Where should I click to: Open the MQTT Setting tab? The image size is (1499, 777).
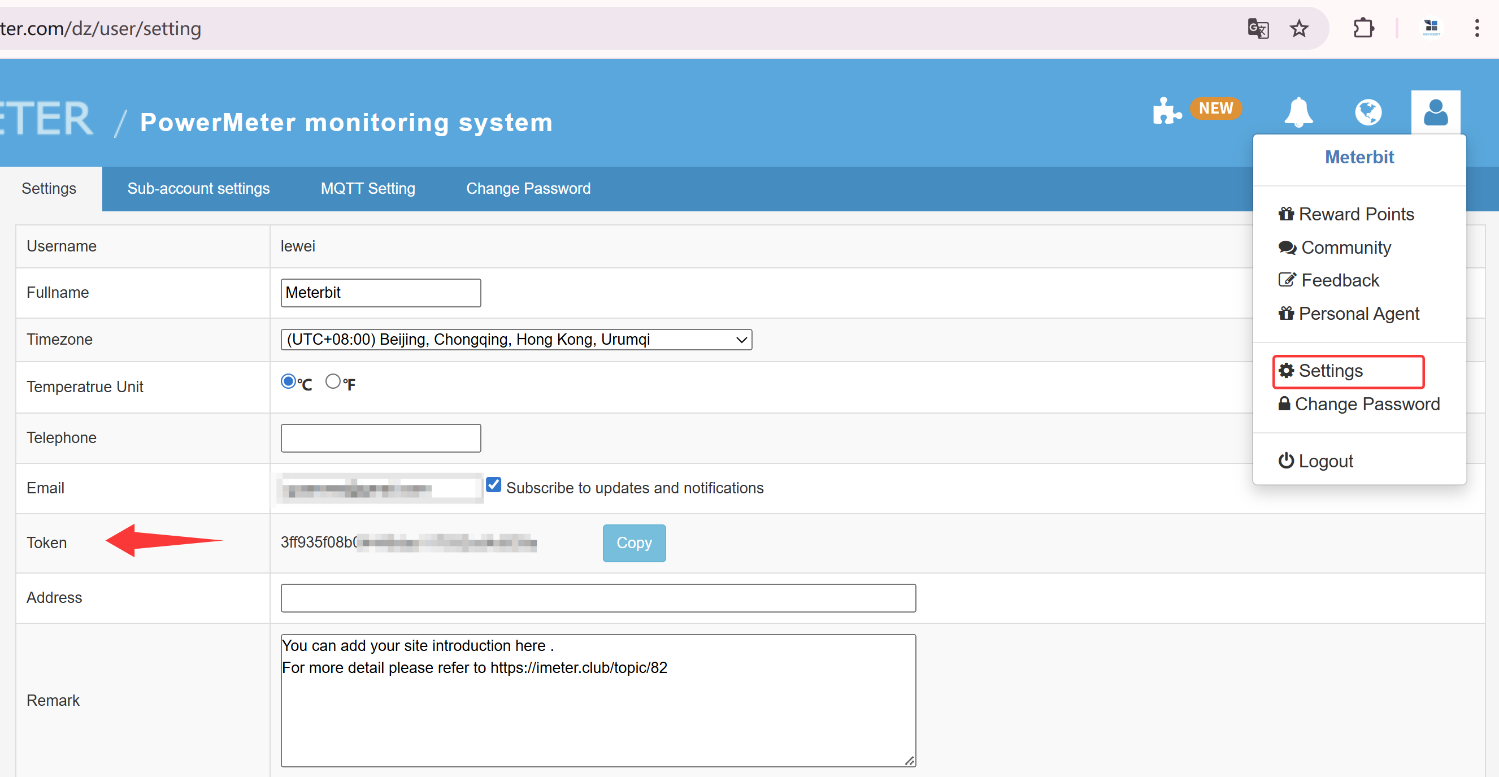tap(368, 189)
